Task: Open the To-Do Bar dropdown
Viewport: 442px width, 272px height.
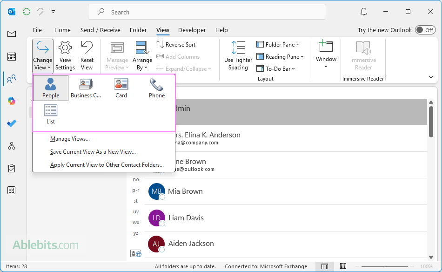Action: point(275,69)
